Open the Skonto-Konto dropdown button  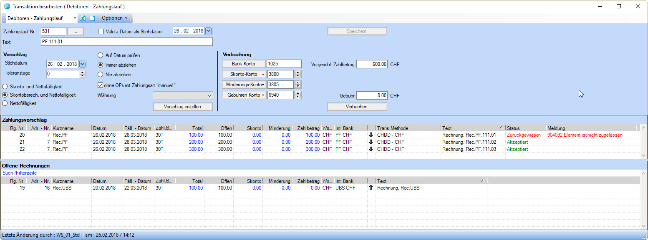[x=244, y=74]
